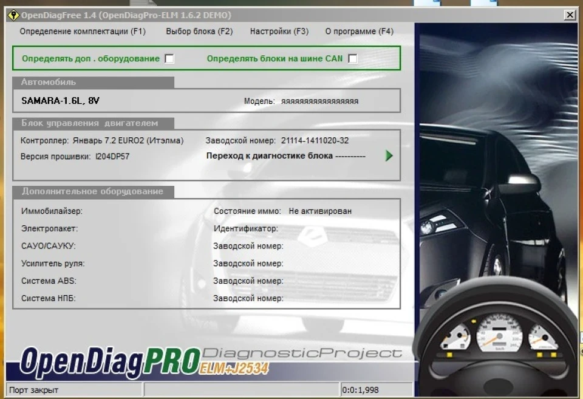The image size is (583, 399).
Task: Toggle the 'Определять блоки на шине CAN' checkbox
Action: coord(352,59)
